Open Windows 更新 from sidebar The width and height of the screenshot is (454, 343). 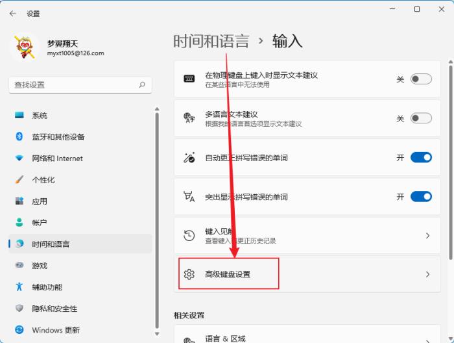pos(55,330)
